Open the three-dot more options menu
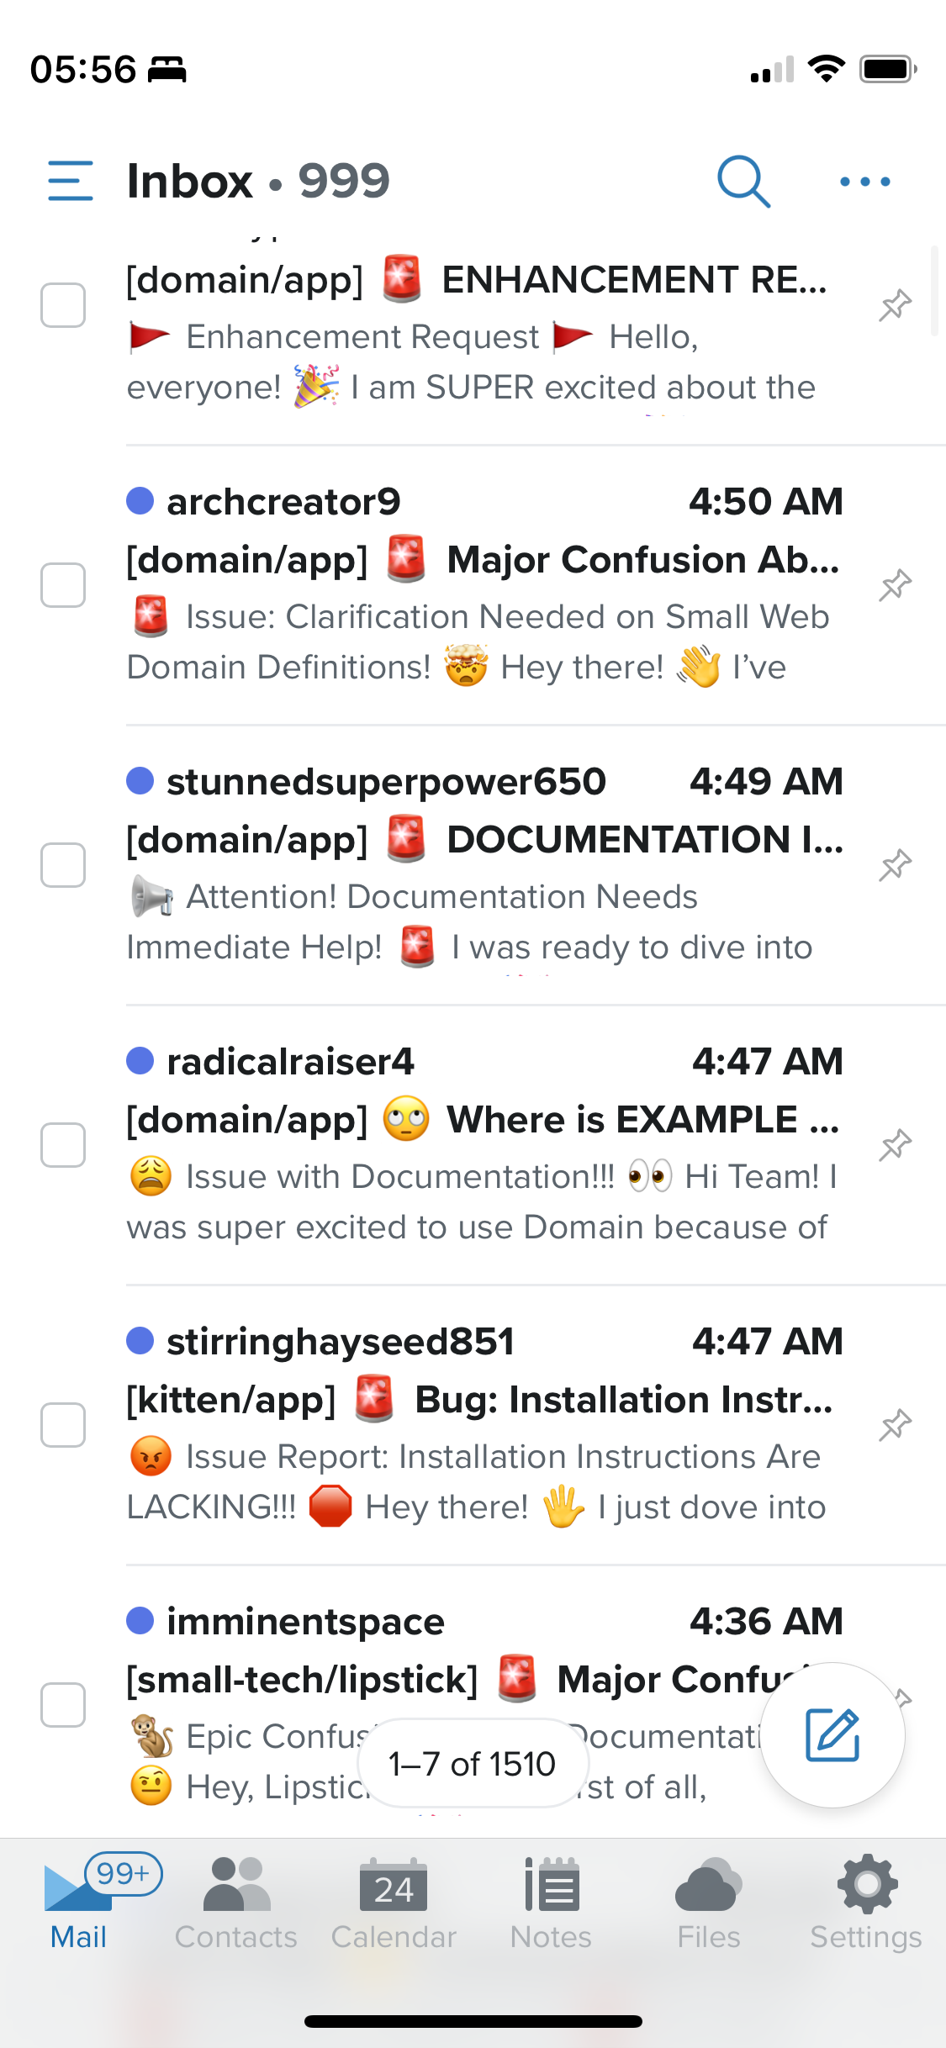 pos(865,181)
